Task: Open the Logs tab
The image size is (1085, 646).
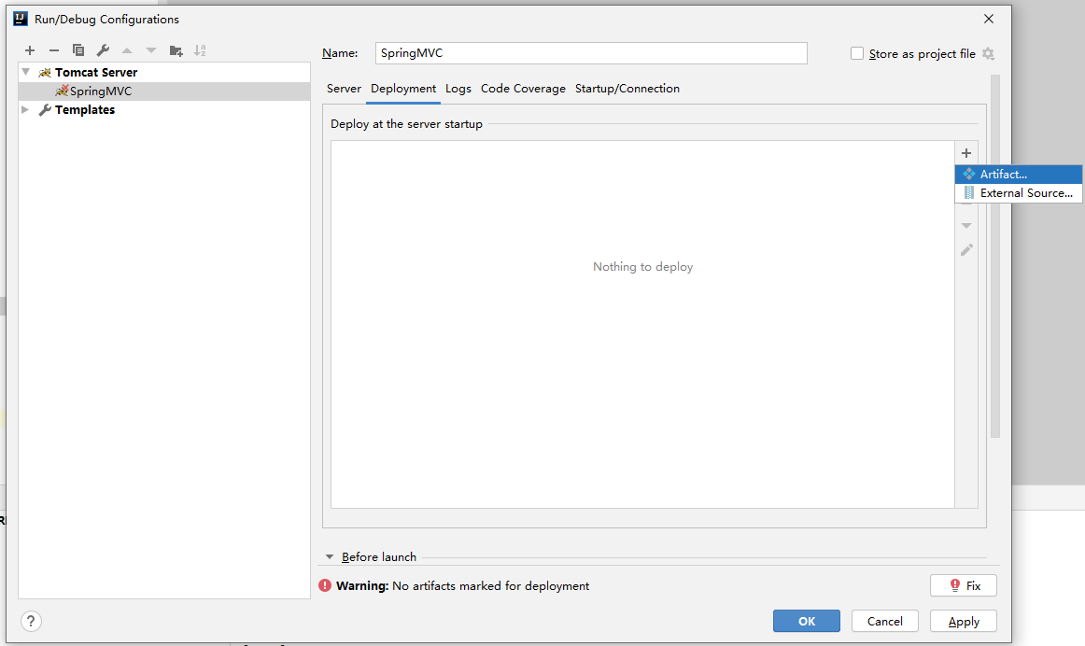Action: point(458,89)
